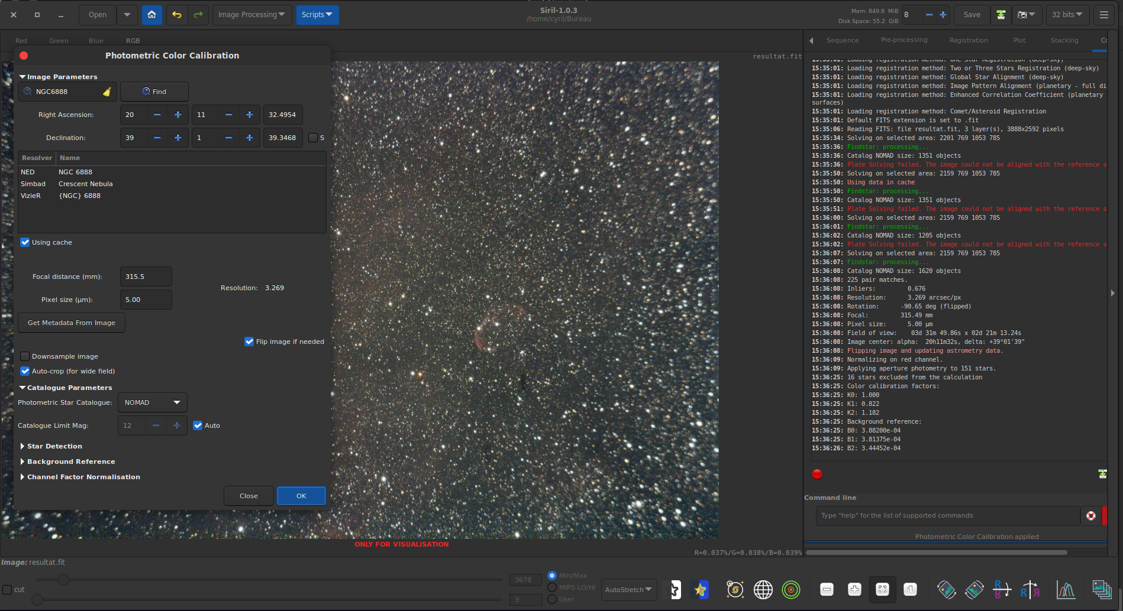Open the histogram transformation tool icon
1123x611 pixels.
[1066, 589]
